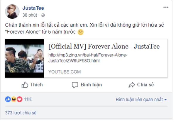Open the 373 lượt chia sẻ list
The width and height of the screenshot is (176, 127).
click(21, 113)
